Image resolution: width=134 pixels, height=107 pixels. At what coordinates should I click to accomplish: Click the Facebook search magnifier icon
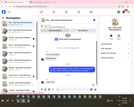pyautogui.click(x=9, y=12)
